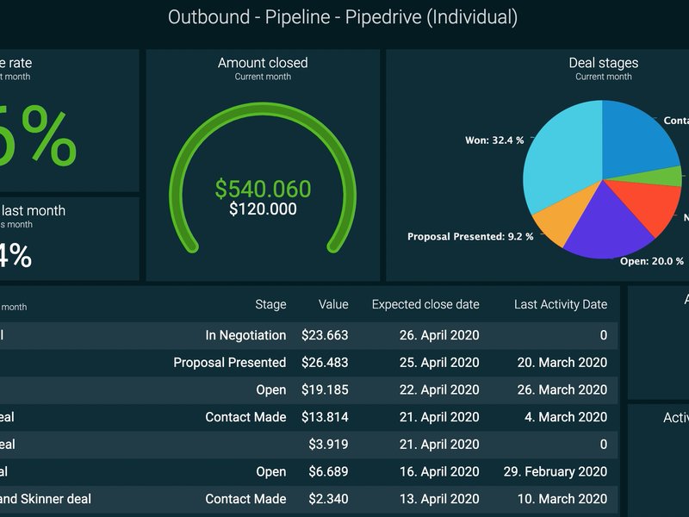Click the Value column header
This screenshot has width=689, height=517.
click(333, 304)
